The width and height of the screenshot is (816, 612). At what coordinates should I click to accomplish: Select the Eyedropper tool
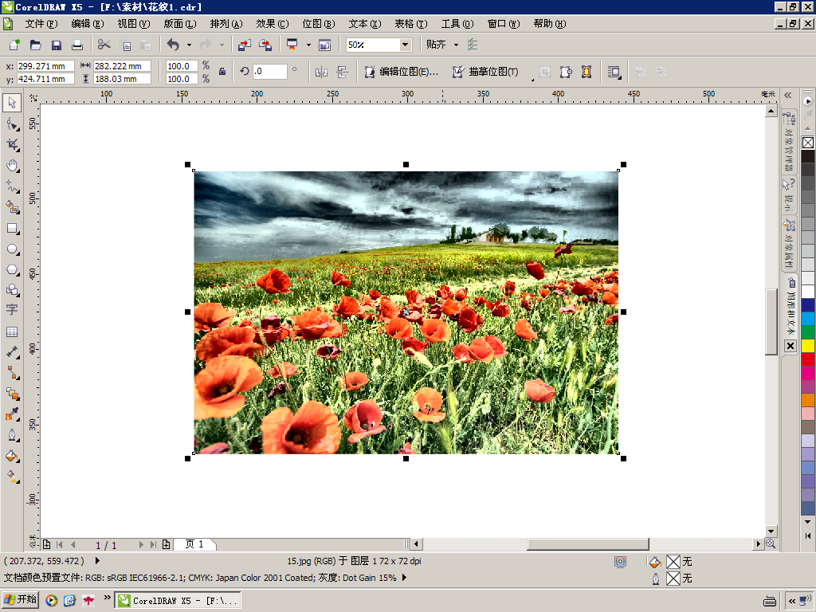click(x=12, y=414)
